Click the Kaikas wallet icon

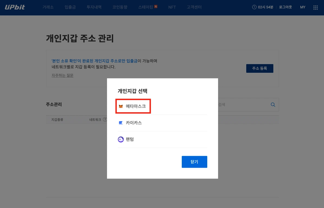point(121,123)
